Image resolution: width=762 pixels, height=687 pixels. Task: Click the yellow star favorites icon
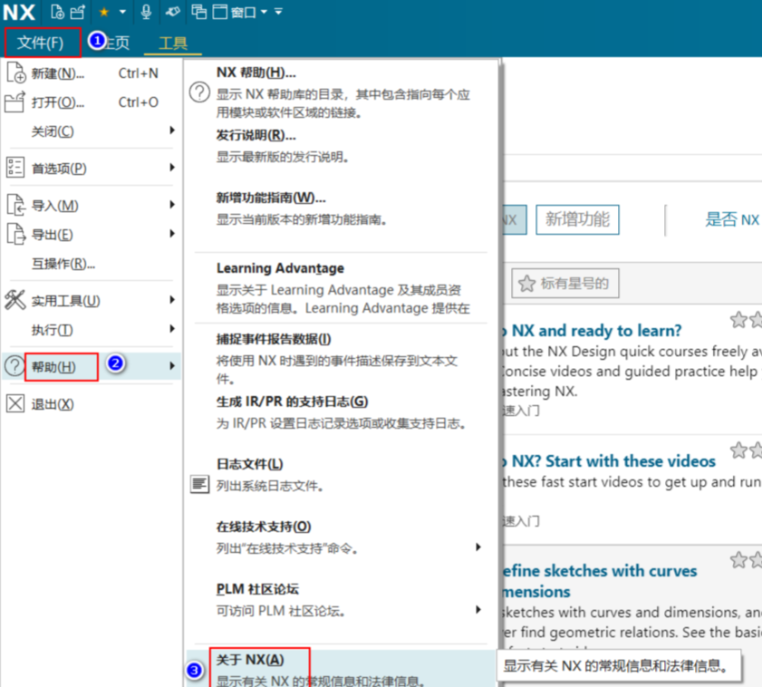pos(104,12)
